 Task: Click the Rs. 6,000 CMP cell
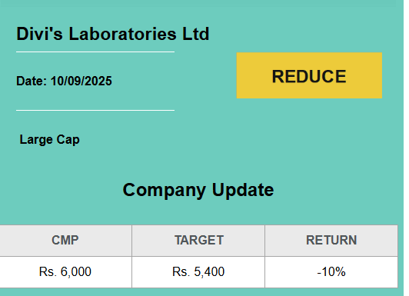pos(65,272)
